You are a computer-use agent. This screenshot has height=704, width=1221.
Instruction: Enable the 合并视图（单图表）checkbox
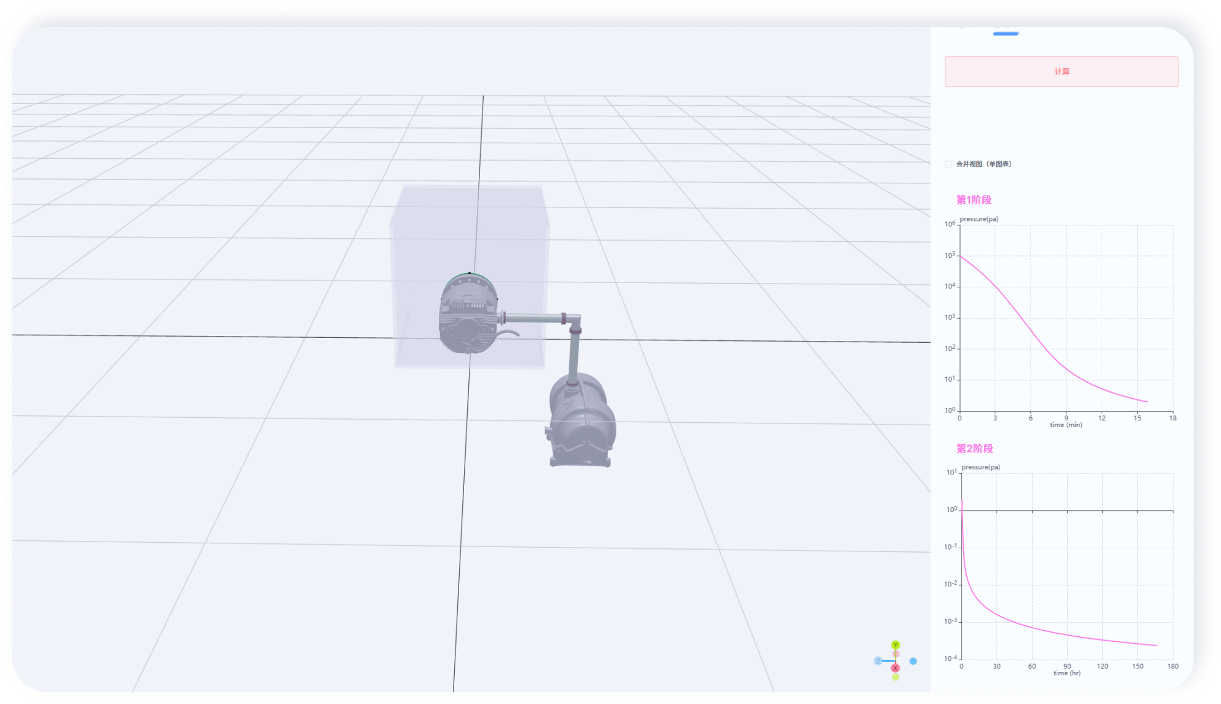click(948, 164)
